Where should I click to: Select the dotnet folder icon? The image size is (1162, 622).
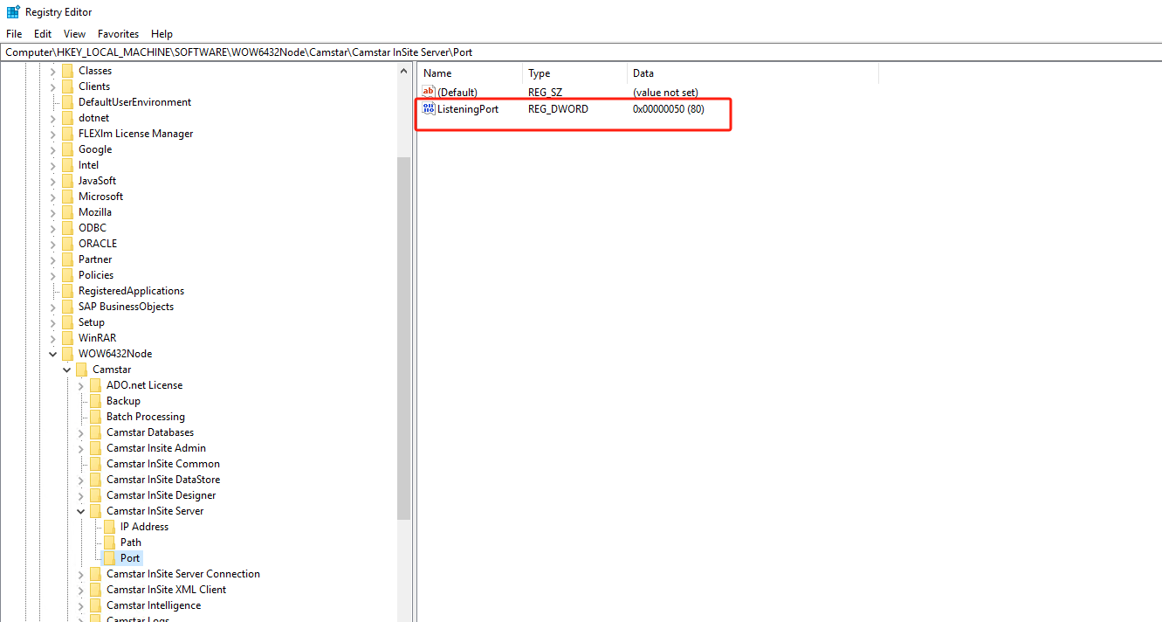pyautogui.click(x=68, y=118)
